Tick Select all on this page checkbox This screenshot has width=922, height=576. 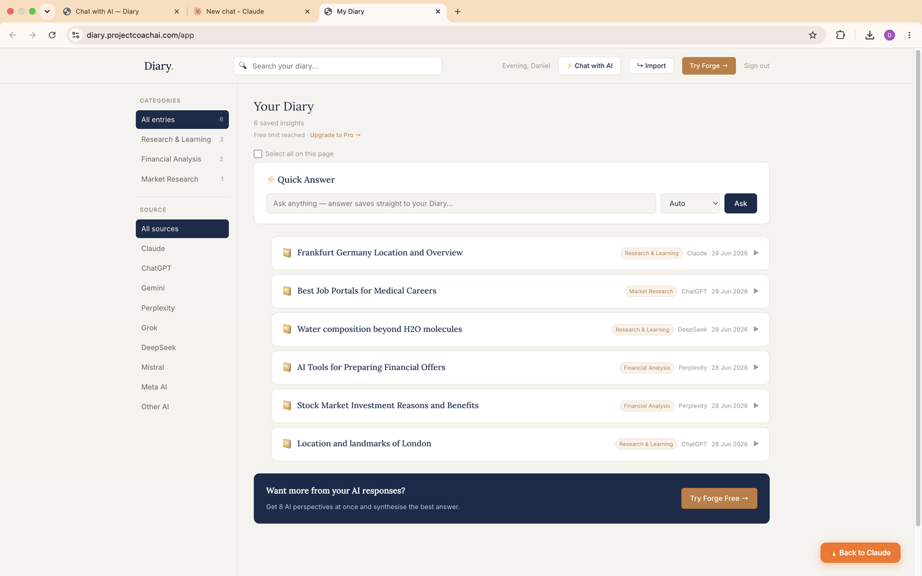[258, 153]
